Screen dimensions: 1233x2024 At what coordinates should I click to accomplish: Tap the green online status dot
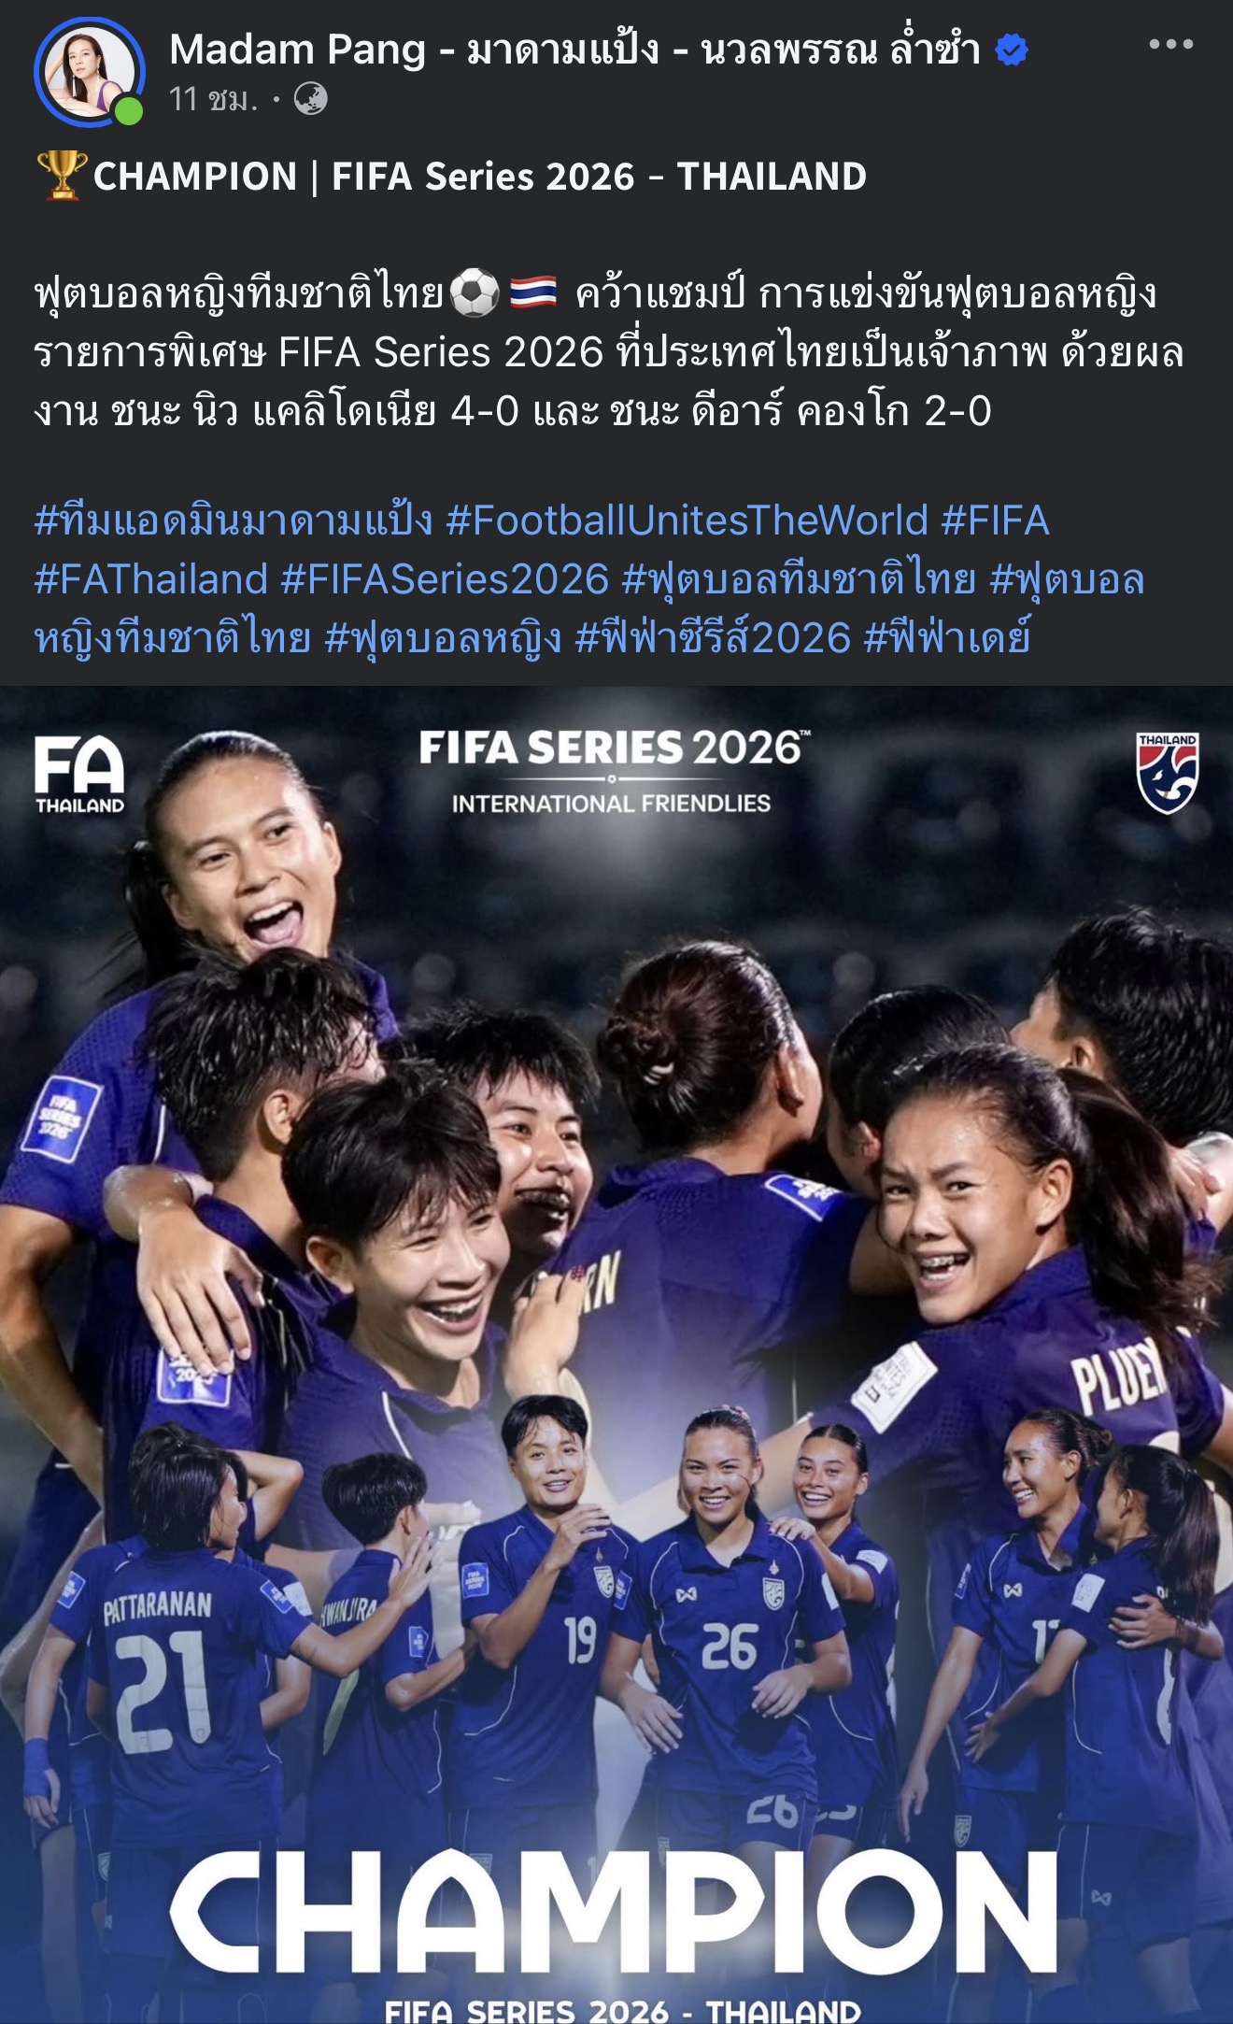pyautogui.click(x=129, y=110)
